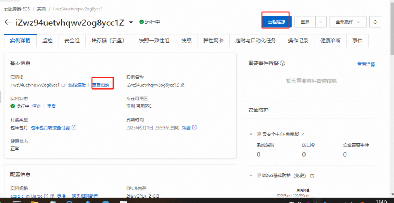
Task: Click the back arrow beside the instance name
Action: coord(8,22)
